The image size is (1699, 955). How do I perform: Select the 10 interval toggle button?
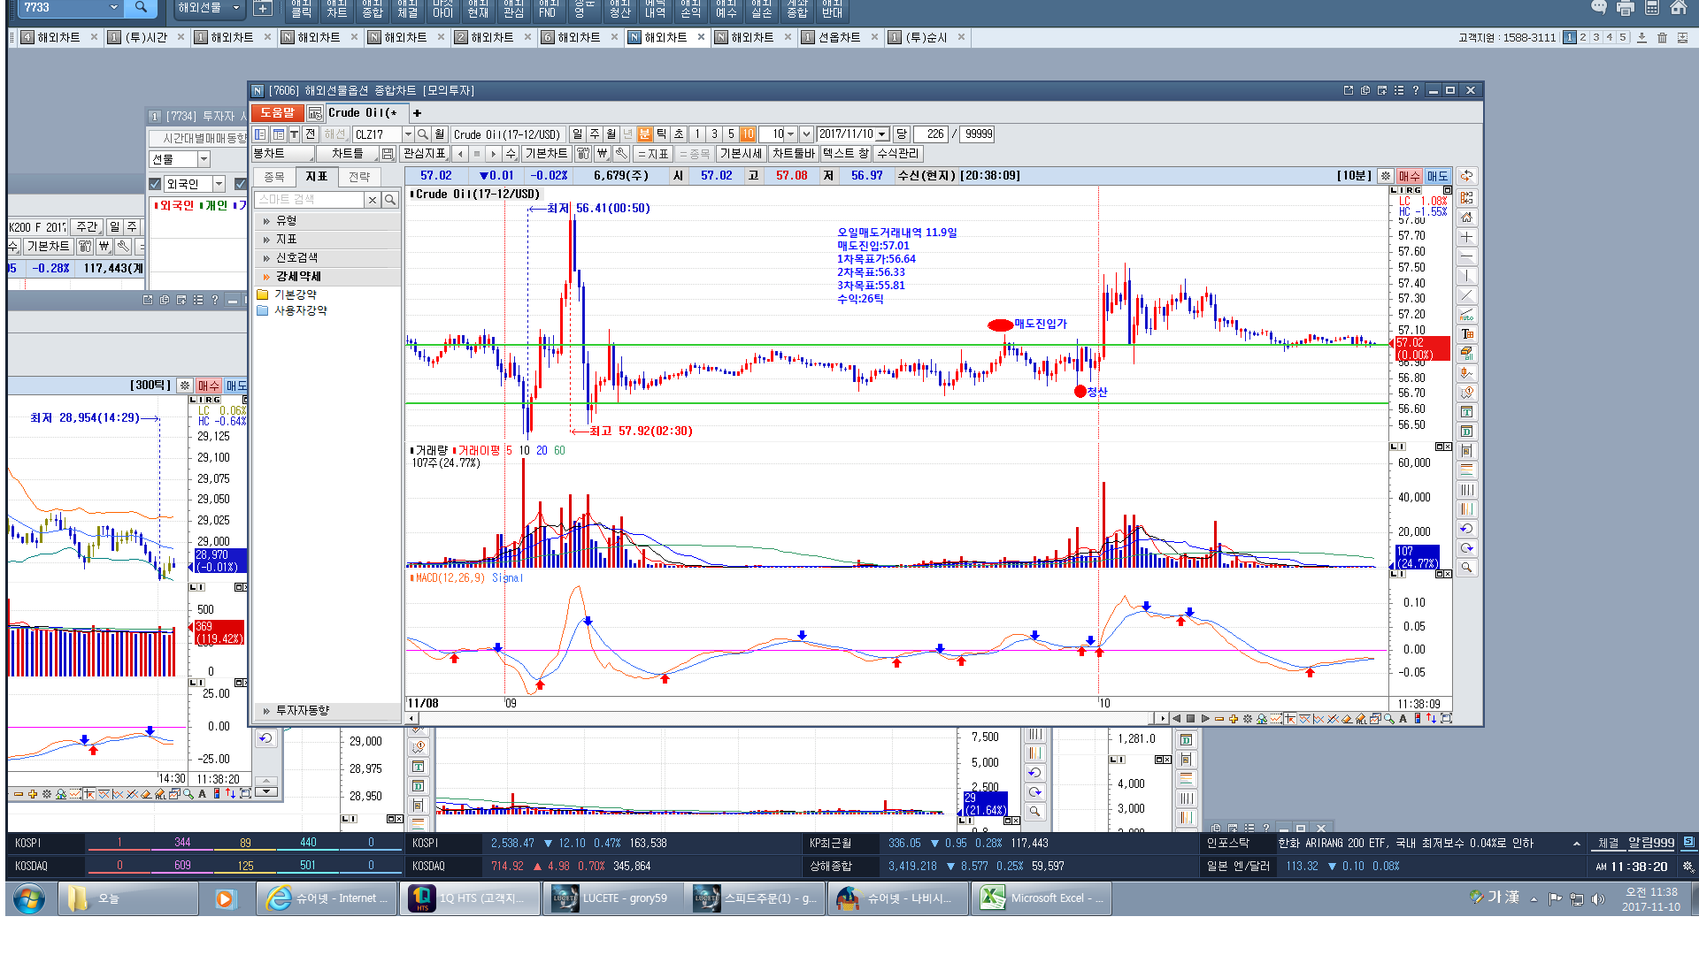tap(748, 134)
